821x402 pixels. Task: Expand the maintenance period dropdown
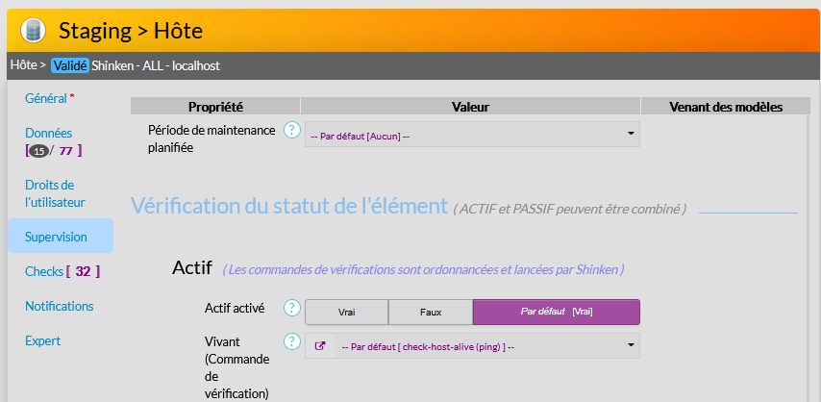tap(471, 135)
